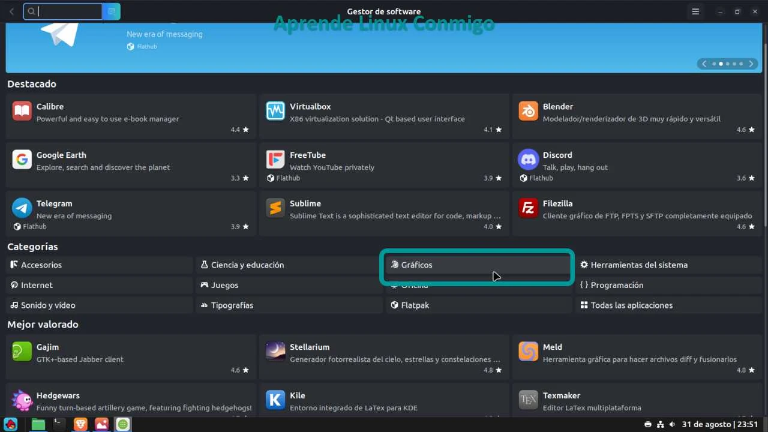Show next slide in the banner carousel
768x432 pixels.
point(751,64)
